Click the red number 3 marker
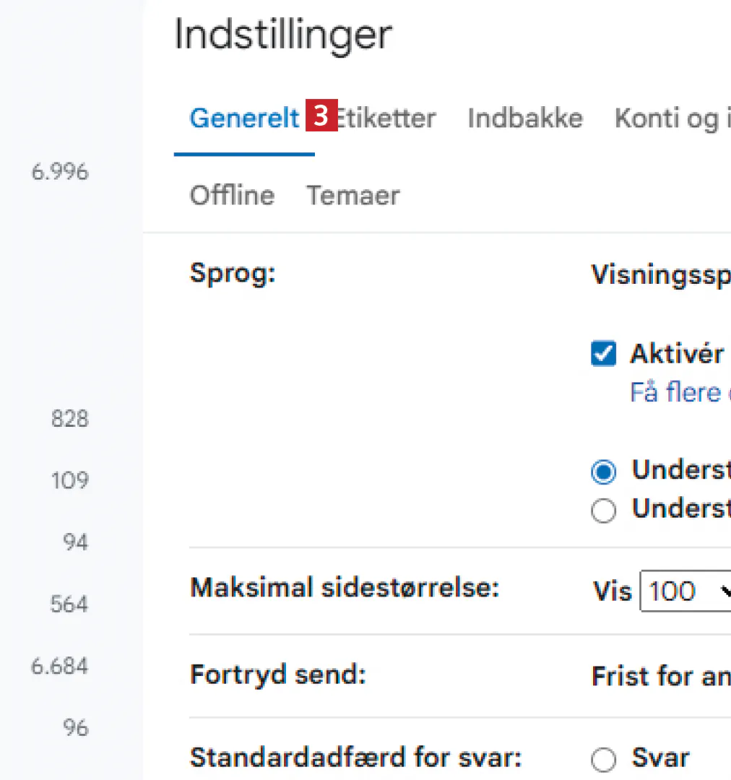 321,116
